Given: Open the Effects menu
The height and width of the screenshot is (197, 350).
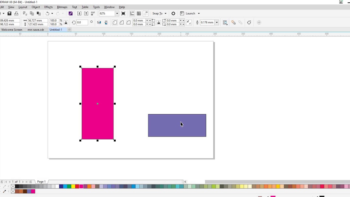Looking at the screenshot, I should (48, 7).
